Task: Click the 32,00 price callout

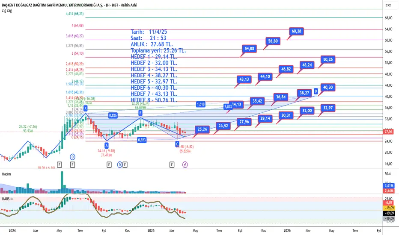Action: pyautogui.click(x=307, y=111)
